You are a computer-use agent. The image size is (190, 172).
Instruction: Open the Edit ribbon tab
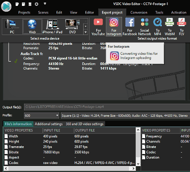59,13
